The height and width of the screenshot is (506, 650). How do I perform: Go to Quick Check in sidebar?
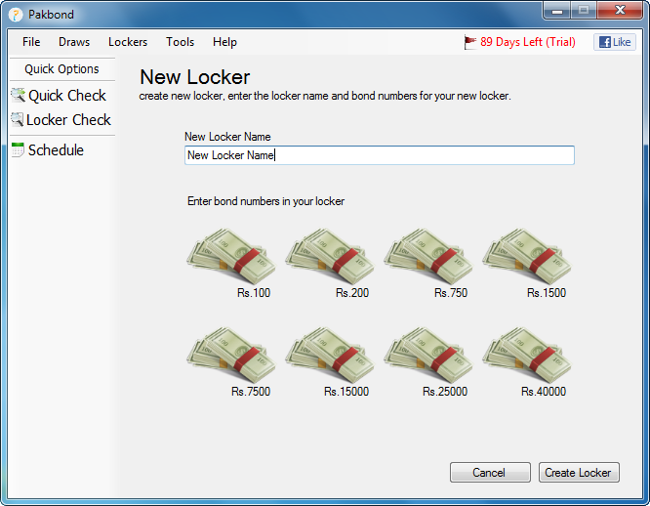coord(67,96)
